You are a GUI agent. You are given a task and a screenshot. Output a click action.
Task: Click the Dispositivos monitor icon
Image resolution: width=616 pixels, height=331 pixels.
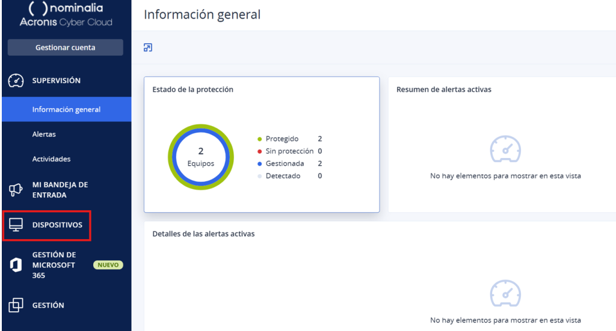[16, 225]
